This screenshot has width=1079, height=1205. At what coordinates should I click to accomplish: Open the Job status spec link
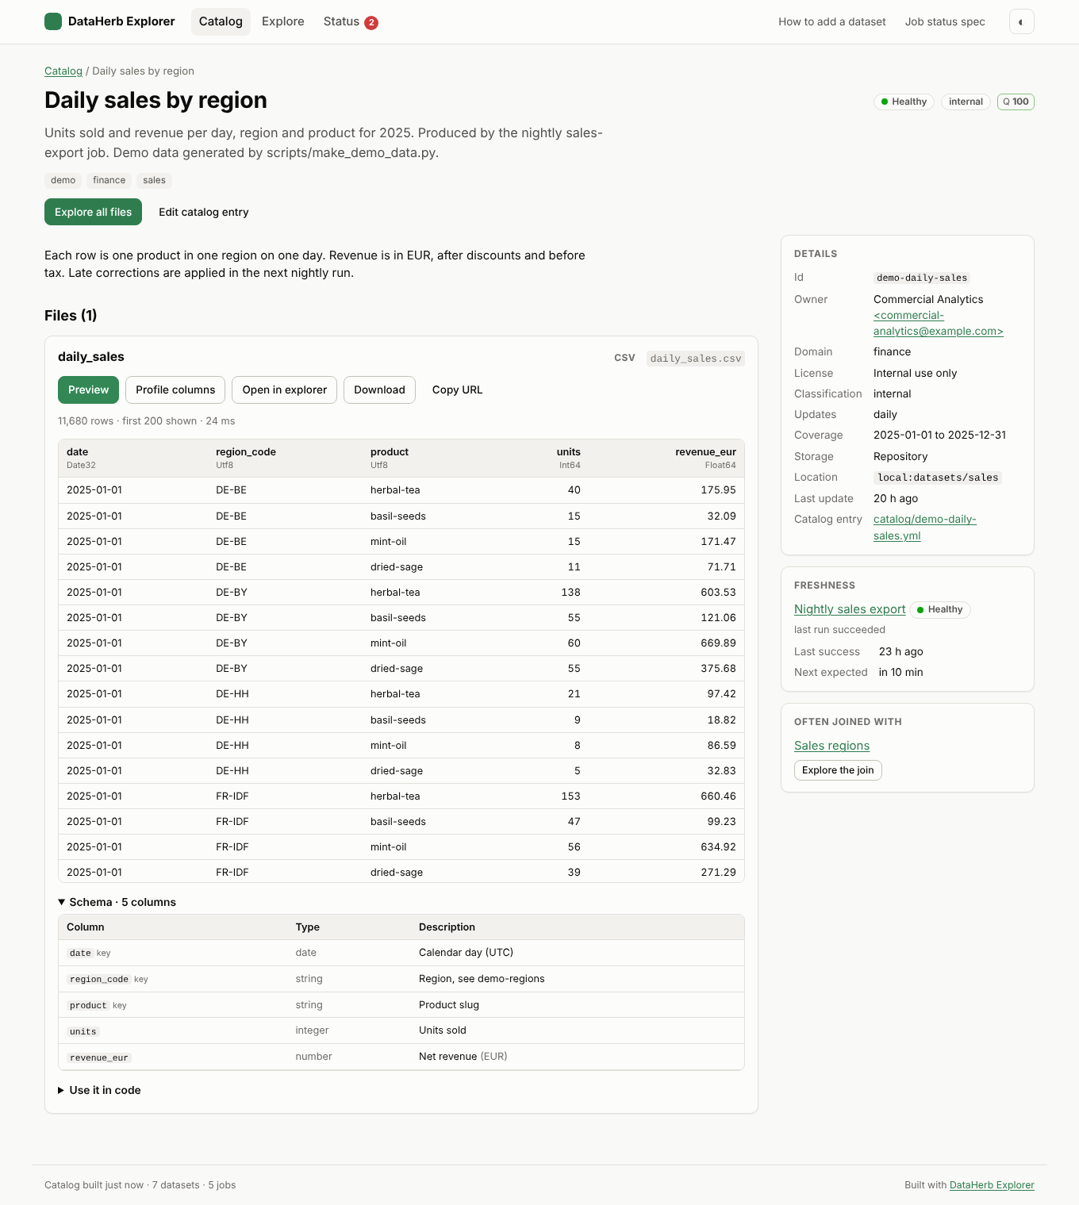[945, 21]
